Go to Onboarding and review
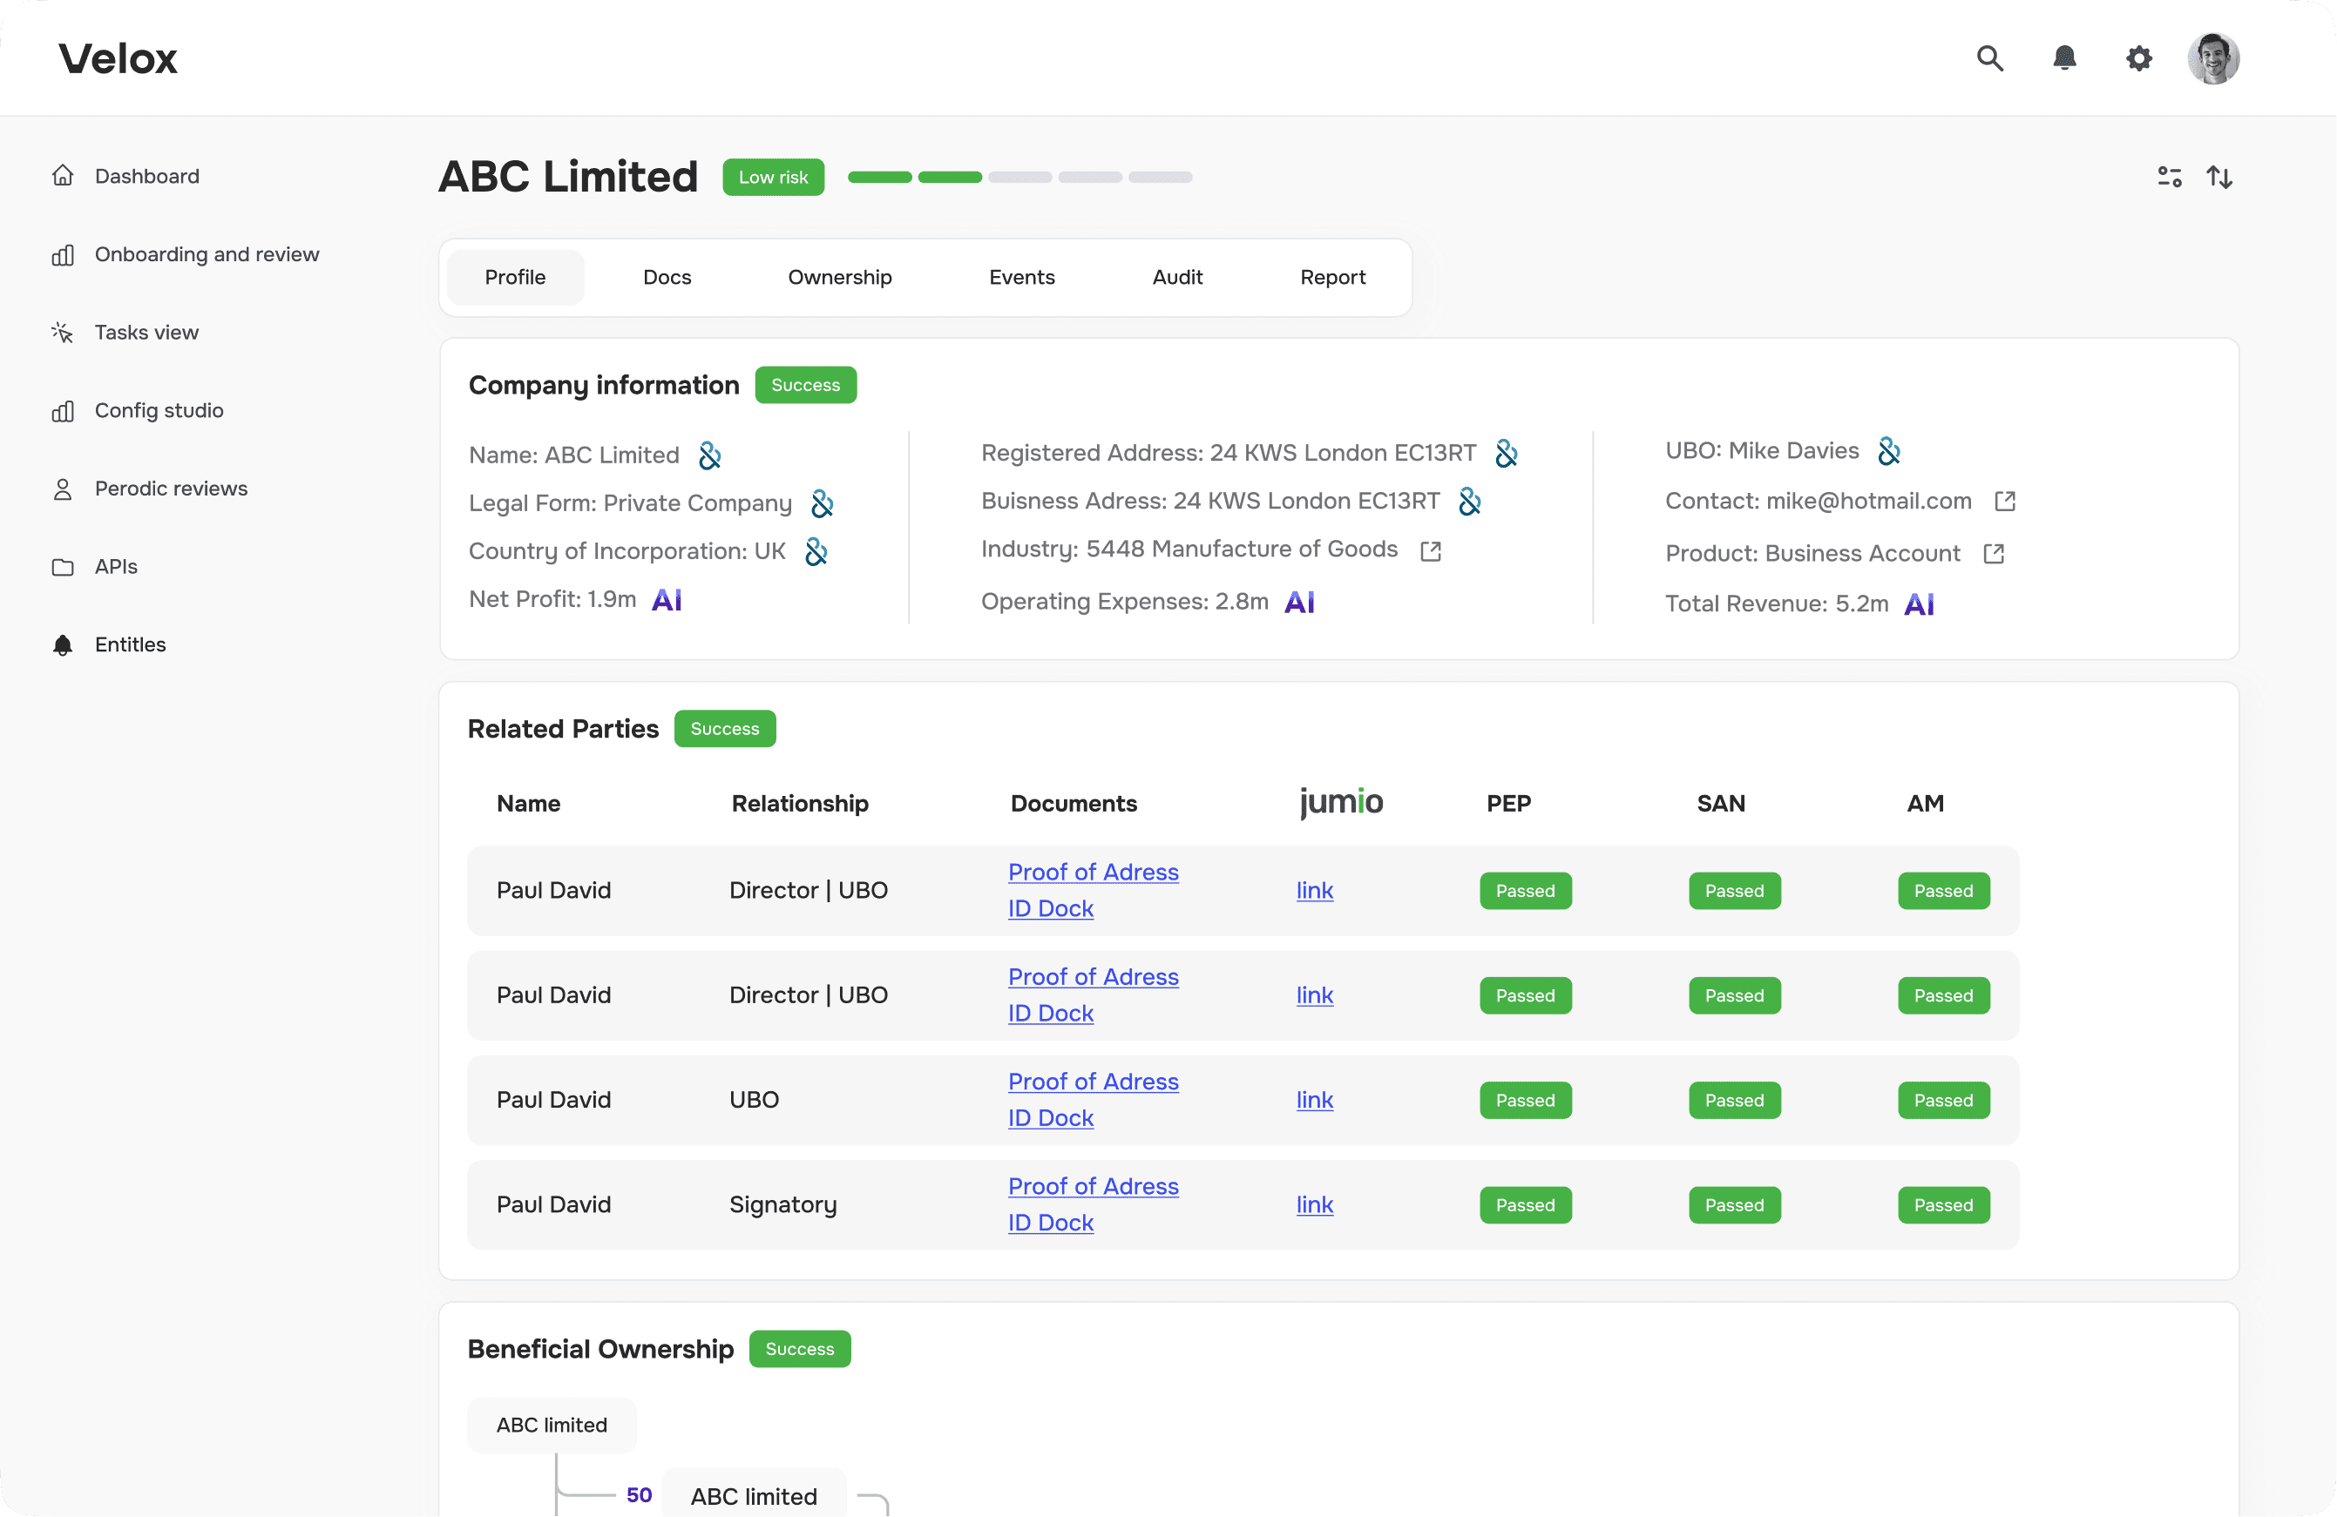 coord(207,255)
